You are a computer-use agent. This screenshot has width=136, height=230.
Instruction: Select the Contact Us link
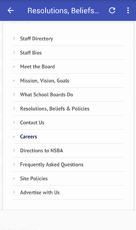pos(32,122)
